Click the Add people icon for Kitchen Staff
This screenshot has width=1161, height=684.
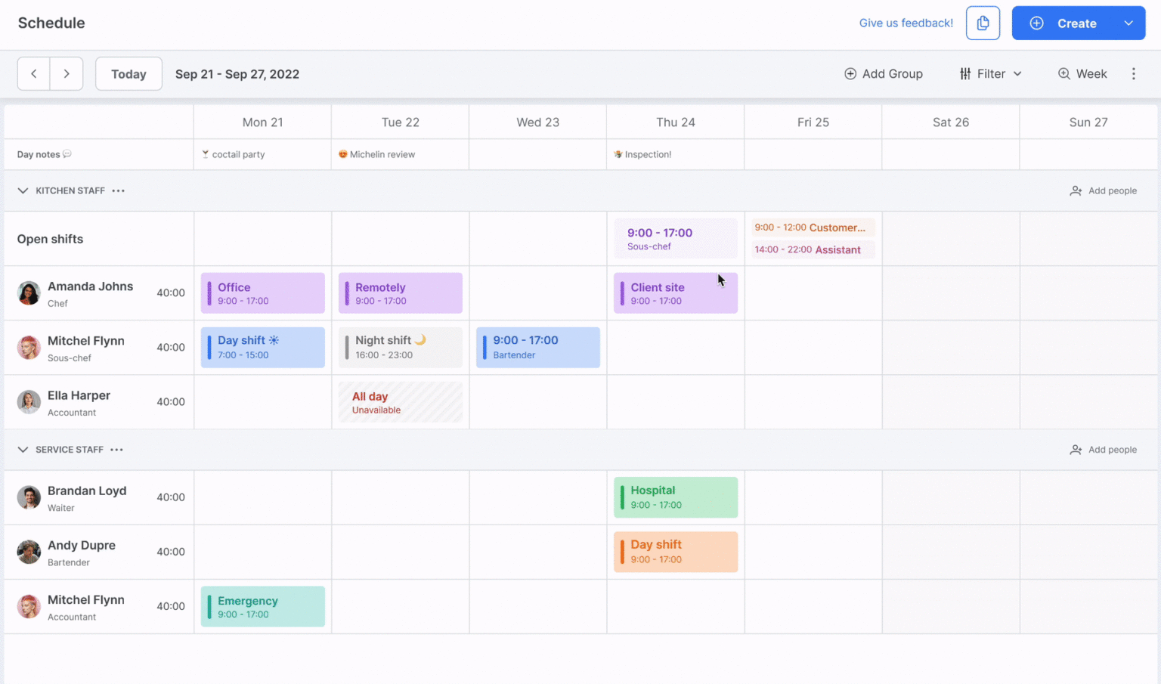tap(1076, 190)
